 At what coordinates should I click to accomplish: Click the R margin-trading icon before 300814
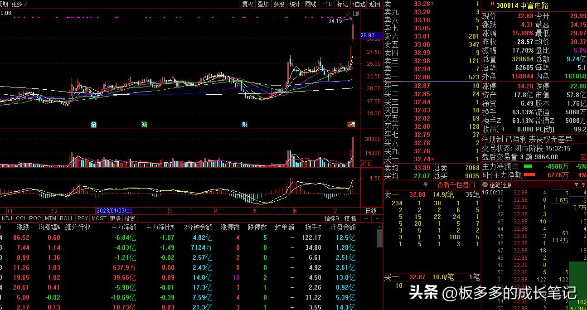(493, 5)
